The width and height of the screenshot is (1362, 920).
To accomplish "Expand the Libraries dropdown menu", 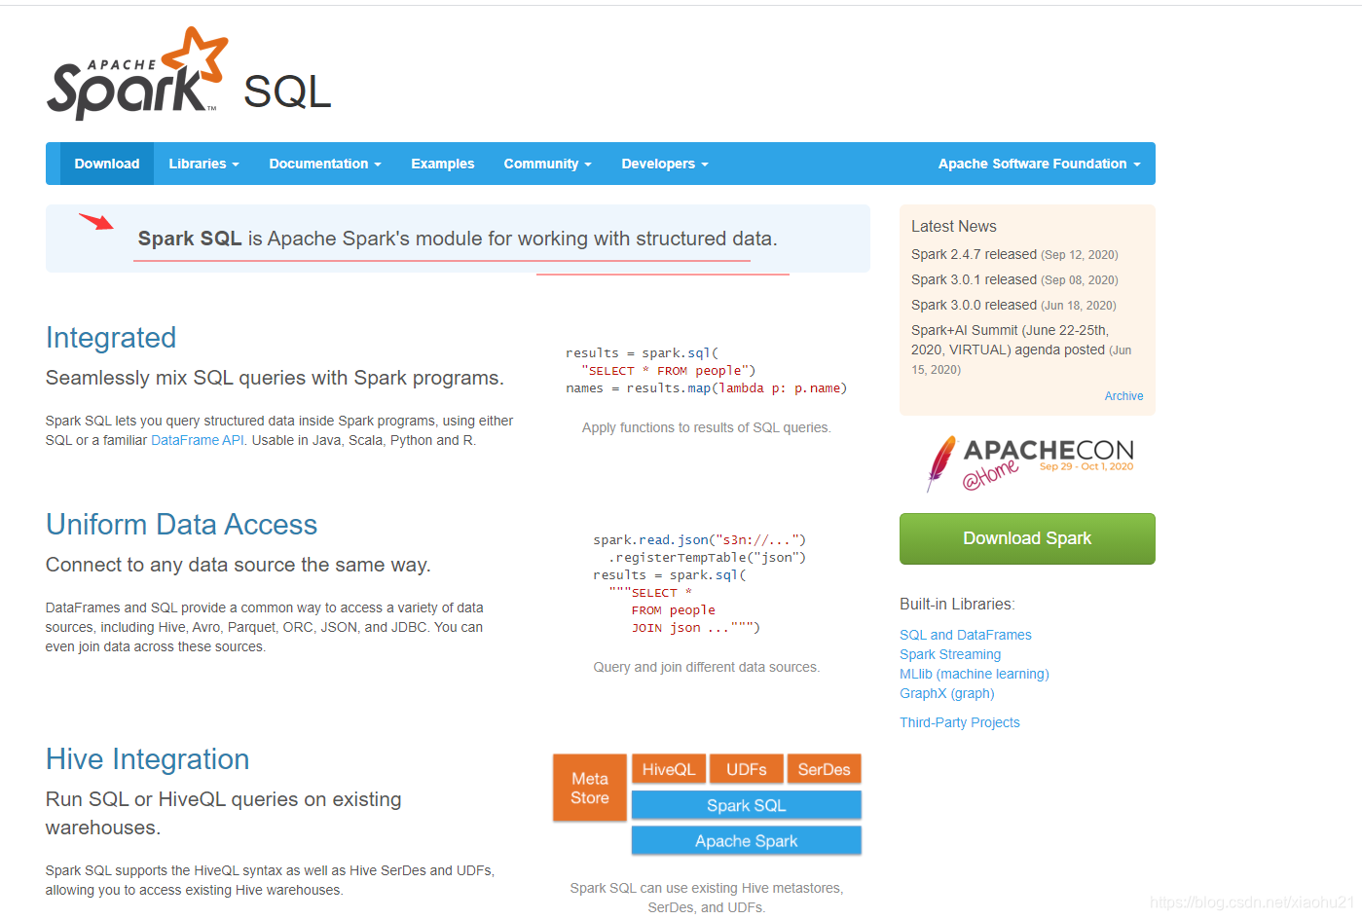I will 203,164.
